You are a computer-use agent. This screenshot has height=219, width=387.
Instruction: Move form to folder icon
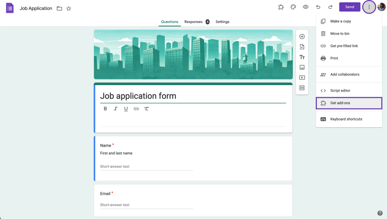[59, 8]
